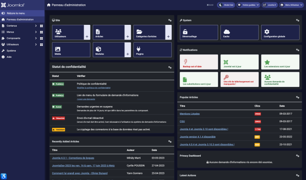Open Joomla version 4.1.4 disponible link
Screen dimensions: 306x180
point(197,137)
